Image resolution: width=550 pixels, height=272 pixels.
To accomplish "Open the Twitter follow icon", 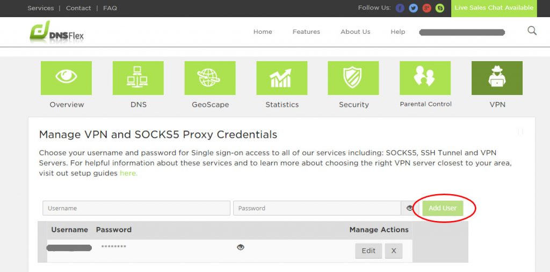I will (x=414, y=8).
